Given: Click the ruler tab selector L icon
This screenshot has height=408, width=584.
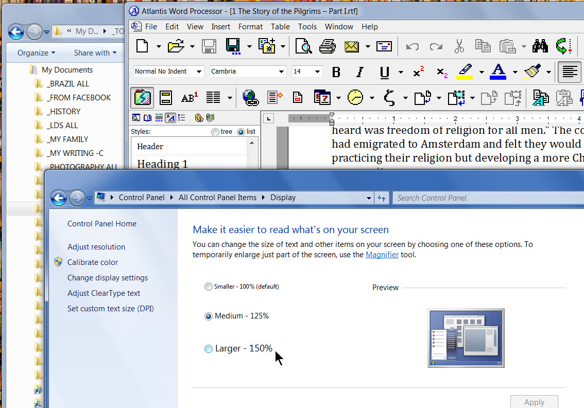Looking at the screenshot, I should click(268, 119).
